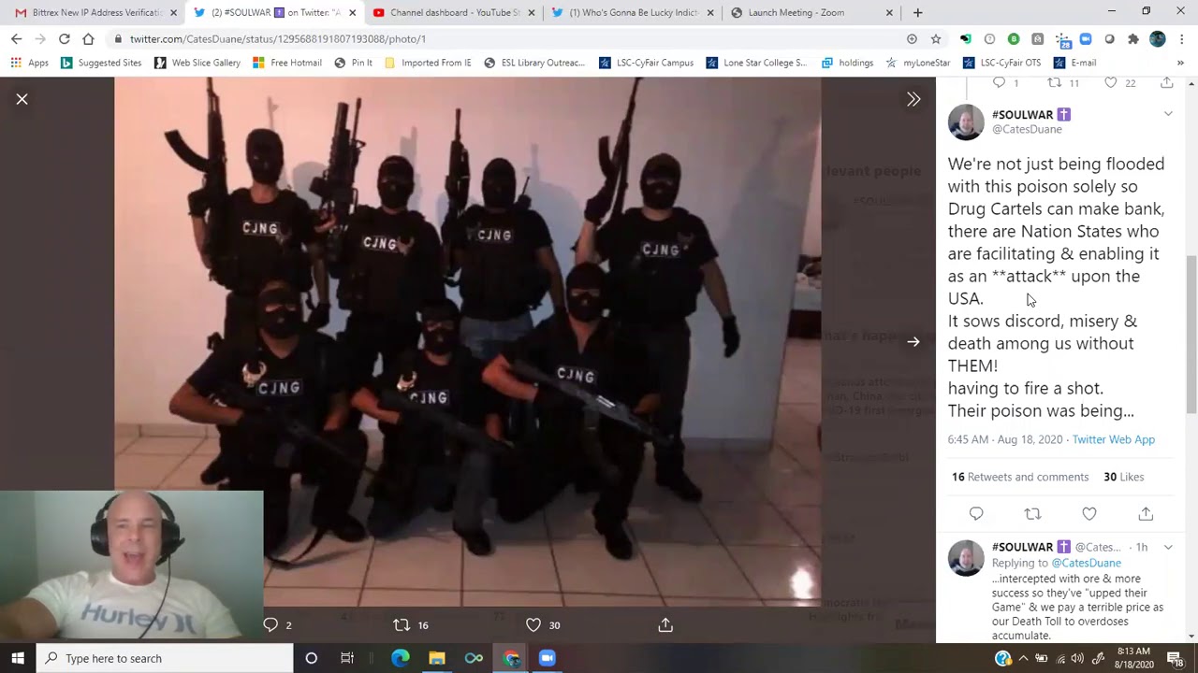Image resolution: width=1198 pixels, height=673 pixels.
Task: Retweet icon under the photo showing 16
Action: [x=402, y=624]
